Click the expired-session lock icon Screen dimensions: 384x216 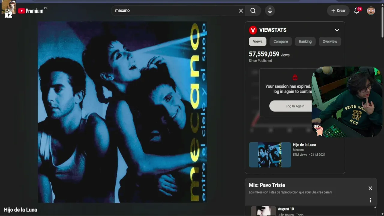click(295, 77)
